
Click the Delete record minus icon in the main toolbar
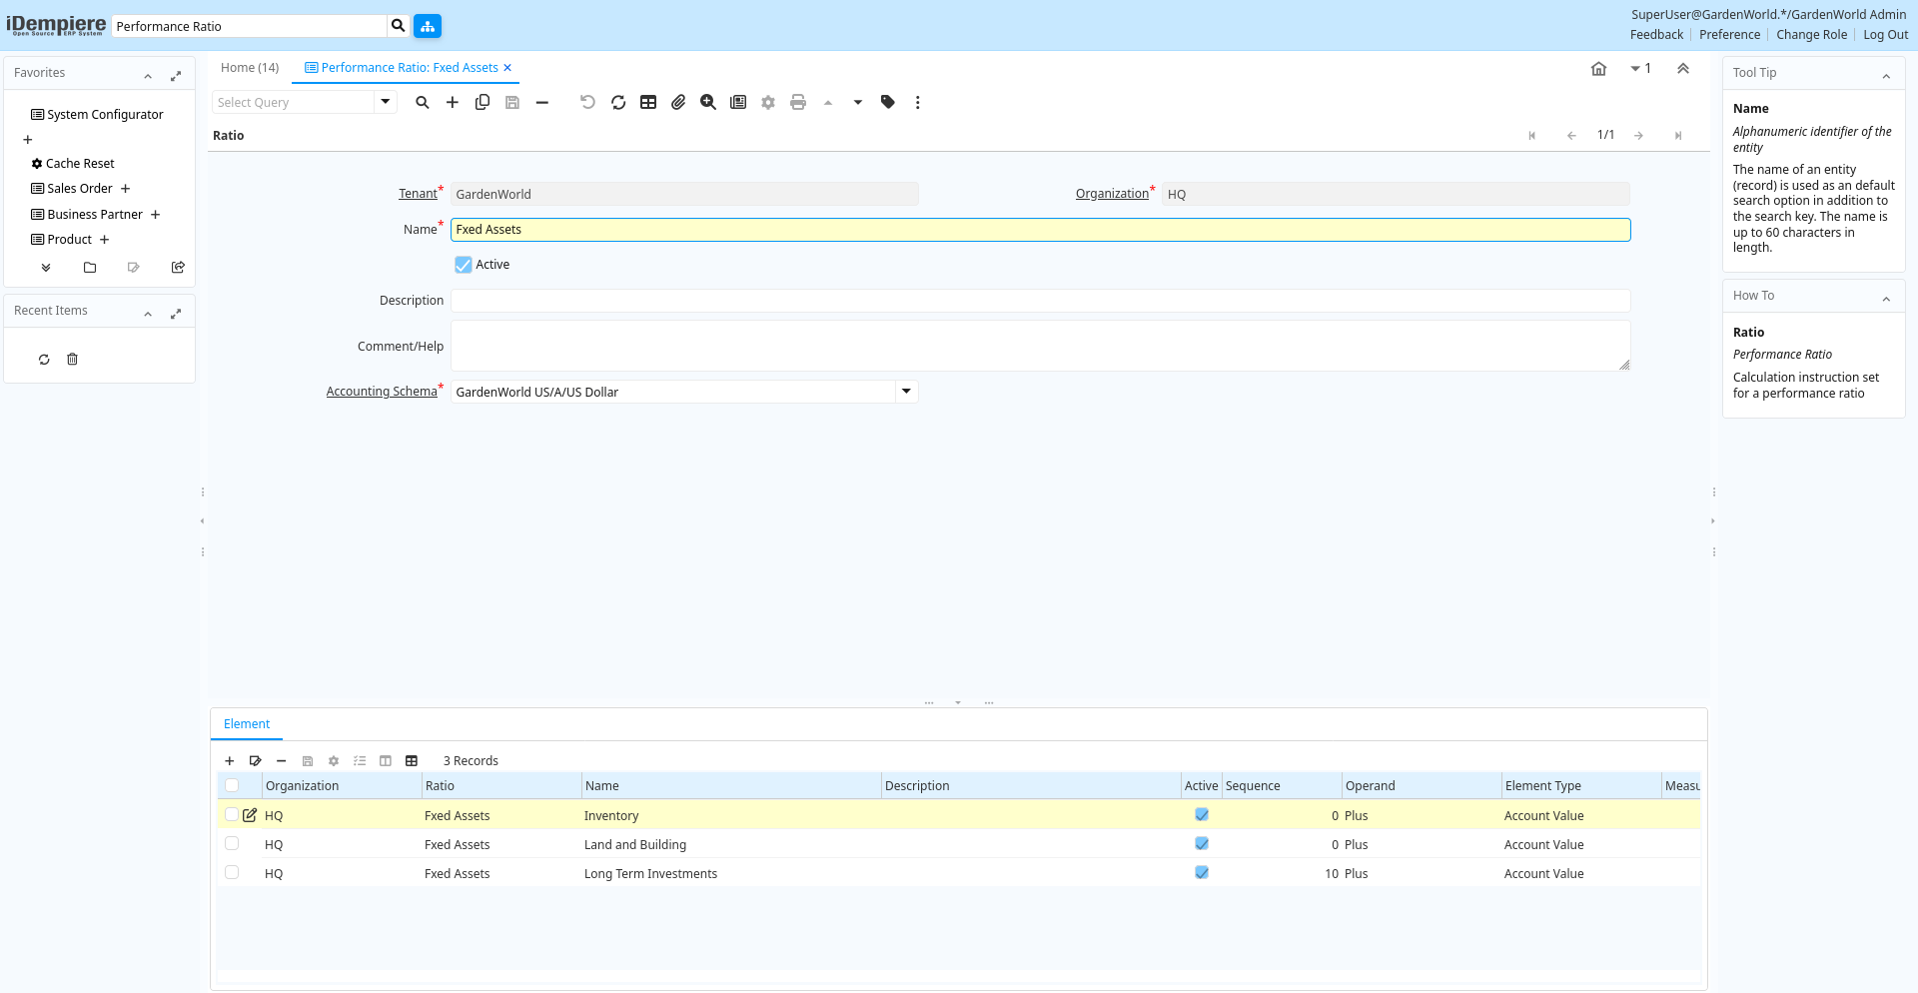point(542,102)
